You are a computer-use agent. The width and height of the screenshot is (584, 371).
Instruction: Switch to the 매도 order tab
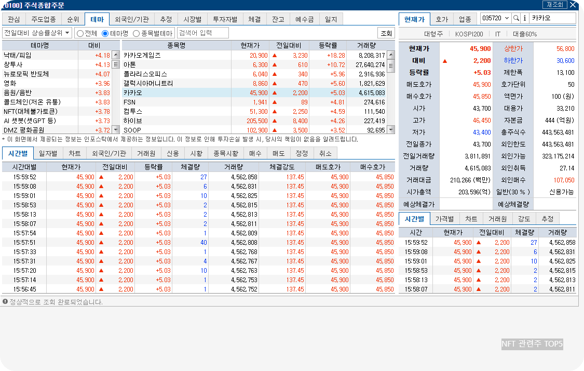pyautogui.click(x=278, y=153)
